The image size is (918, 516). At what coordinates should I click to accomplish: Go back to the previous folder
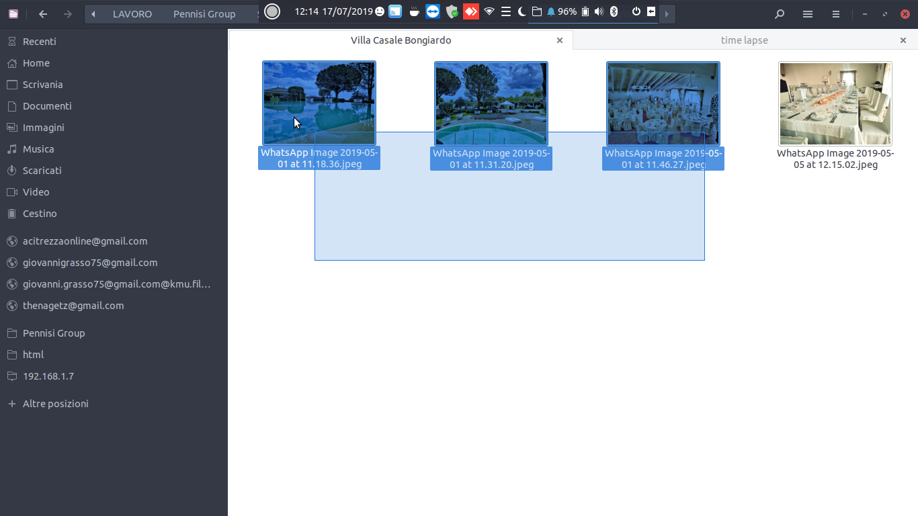[43, 13]
